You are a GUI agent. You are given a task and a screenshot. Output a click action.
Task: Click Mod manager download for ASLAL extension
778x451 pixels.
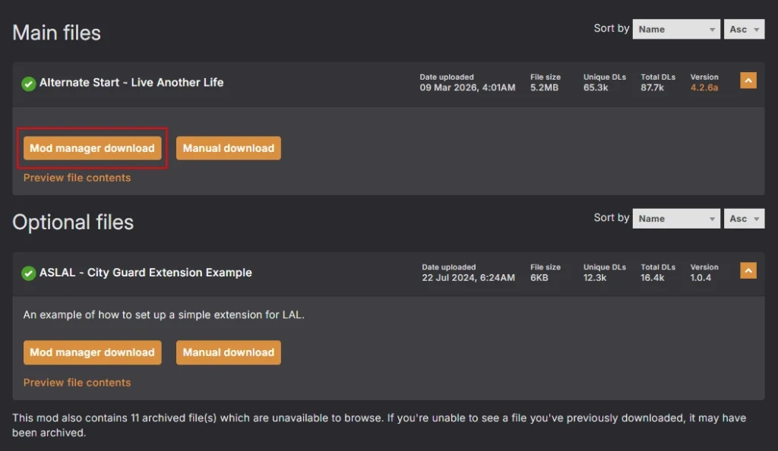tap(92, 352)
